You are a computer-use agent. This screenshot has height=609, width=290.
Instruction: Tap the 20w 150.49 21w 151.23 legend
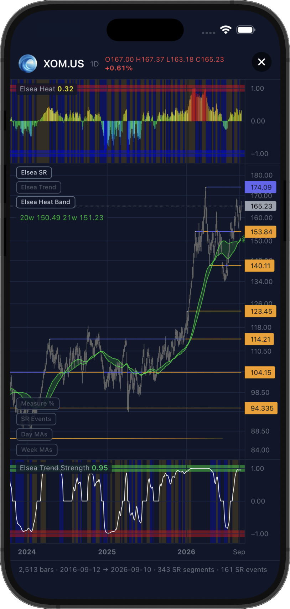pyautogui.click(x=62, y=218)
